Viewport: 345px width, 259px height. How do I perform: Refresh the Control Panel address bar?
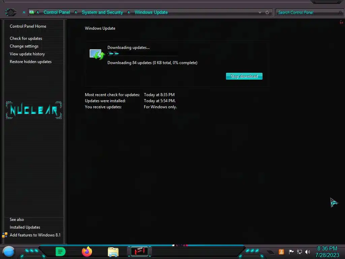point(267,12)
